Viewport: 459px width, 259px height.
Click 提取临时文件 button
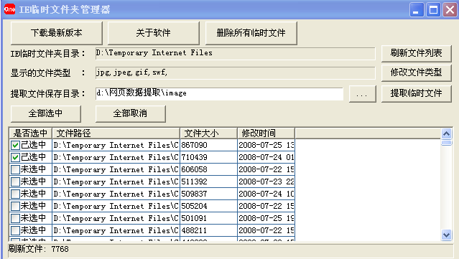tap(416, 93)
